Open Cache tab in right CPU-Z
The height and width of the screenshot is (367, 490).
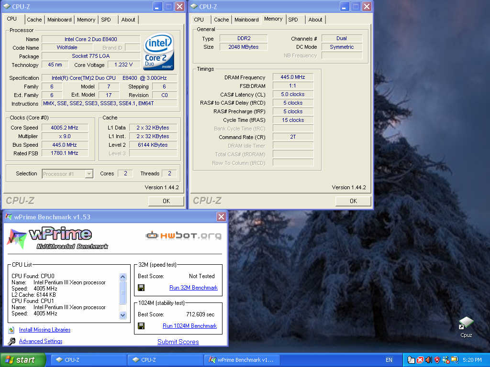(x=221, y=20)
